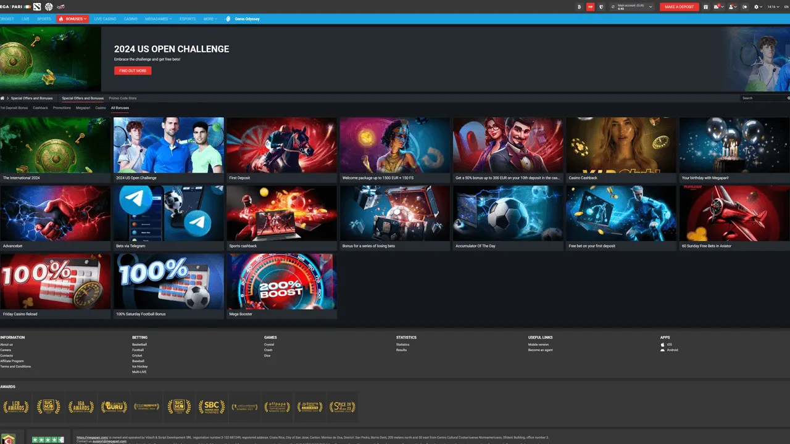Open the Friday Casino Reload card

pos(55,286)
